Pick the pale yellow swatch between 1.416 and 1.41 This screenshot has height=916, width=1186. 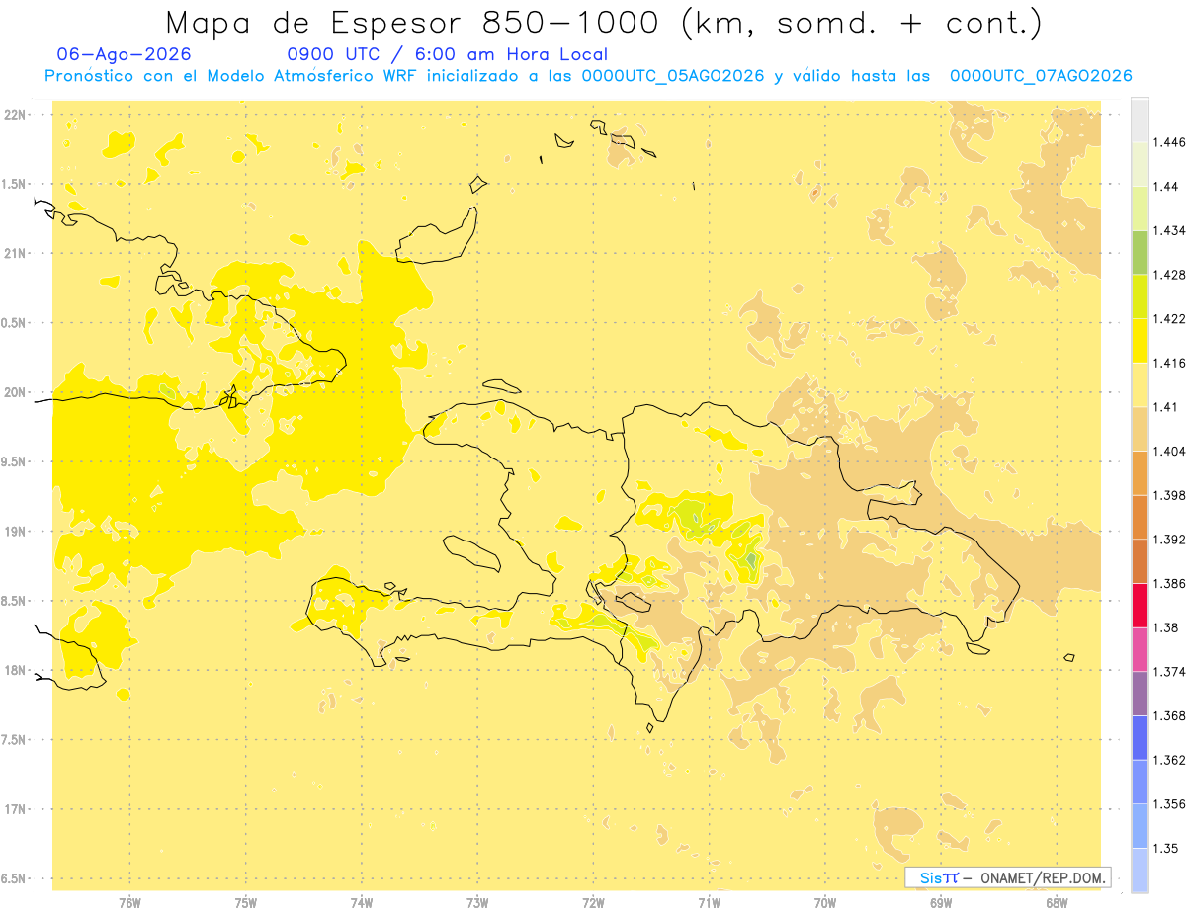pos(1140,384)
